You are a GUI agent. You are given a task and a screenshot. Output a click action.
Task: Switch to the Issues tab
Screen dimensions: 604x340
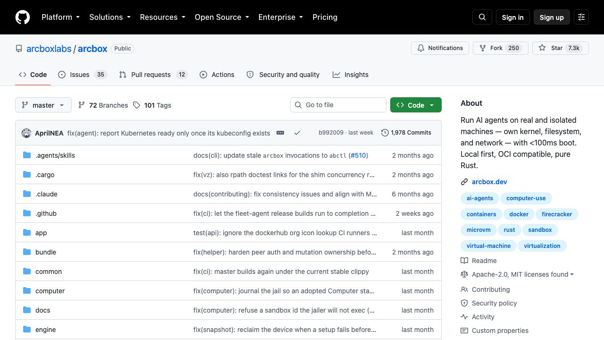(x=83, y=75)
